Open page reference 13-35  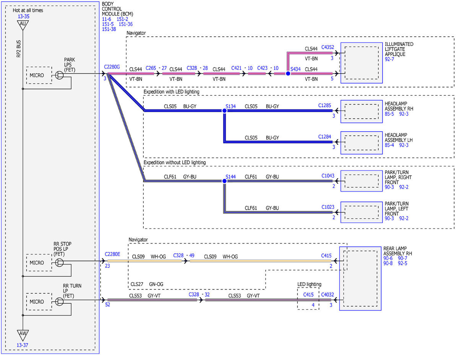click(23, 16)
